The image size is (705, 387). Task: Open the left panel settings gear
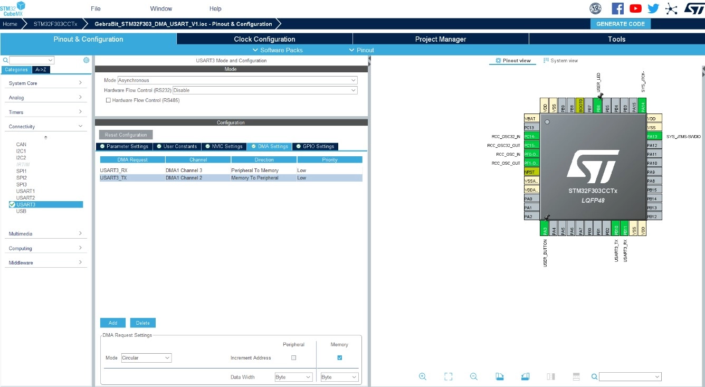[87, 60]
